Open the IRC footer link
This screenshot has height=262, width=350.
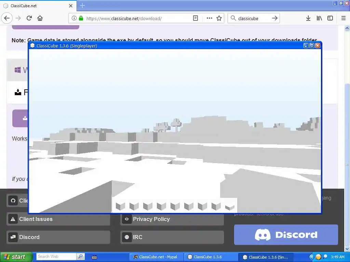tap(172, 237)
